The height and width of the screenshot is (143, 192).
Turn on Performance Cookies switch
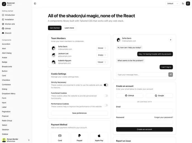[106, 105]
